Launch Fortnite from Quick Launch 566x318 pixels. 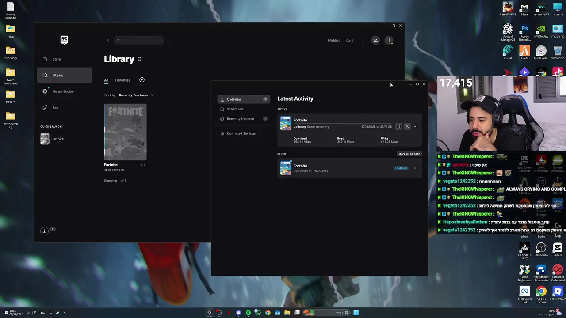point(52,139)
